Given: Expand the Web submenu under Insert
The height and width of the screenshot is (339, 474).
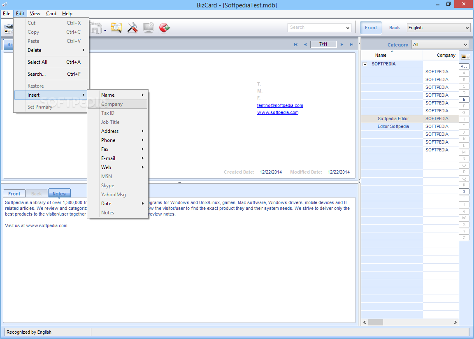Looking at the screenshot, I should [118, 167].
